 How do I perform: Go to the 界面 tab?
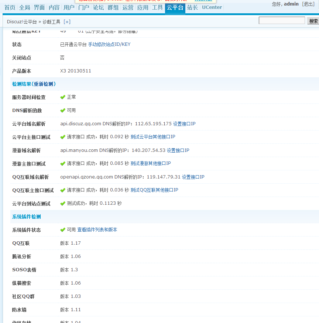[x=39, y=8]
